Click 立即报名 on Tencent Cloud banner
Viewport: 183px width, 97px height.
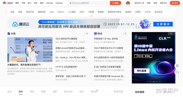click(163, 24)
